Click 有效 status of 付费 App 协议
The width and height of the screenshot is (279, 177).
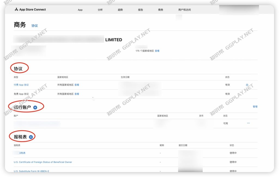pos(228,85)
